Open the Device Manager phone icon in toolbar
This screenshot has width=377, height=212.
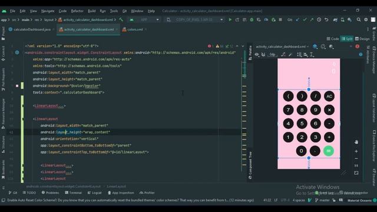pyautogui.click(x=342, y=19)
